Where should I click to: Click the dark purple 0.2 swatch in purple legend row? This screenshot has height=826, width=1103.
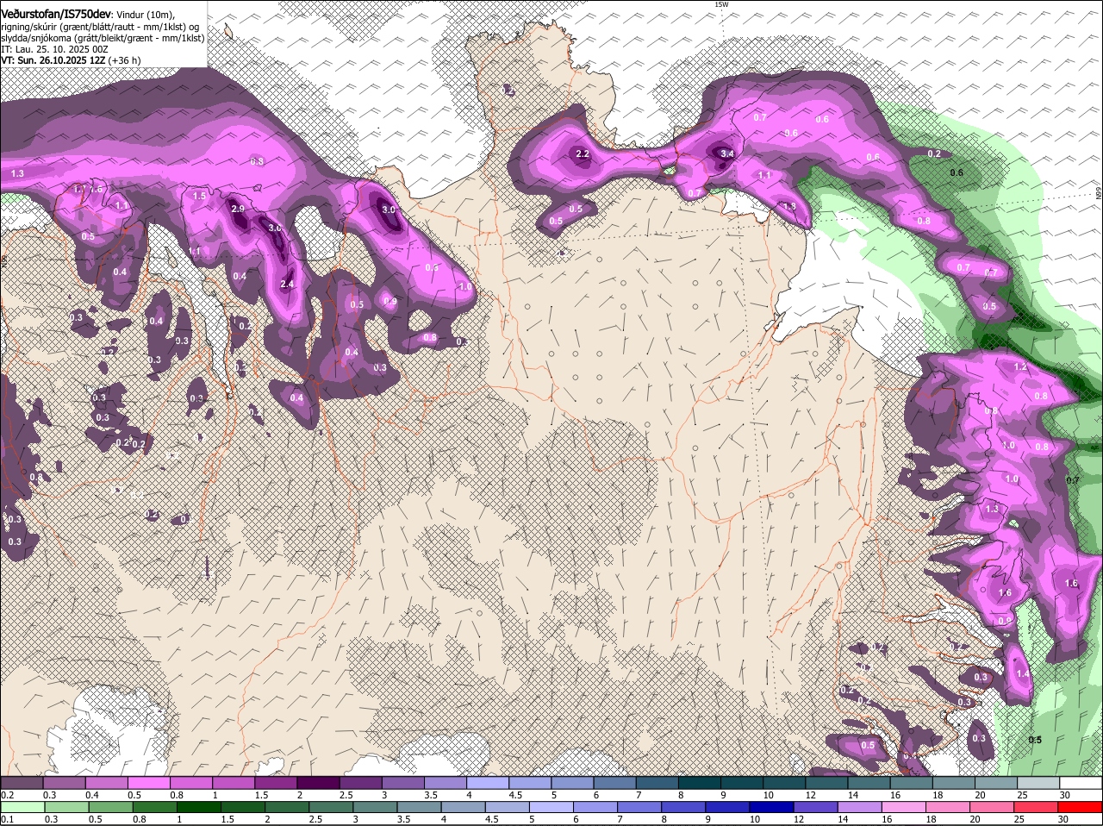point(22,782)
